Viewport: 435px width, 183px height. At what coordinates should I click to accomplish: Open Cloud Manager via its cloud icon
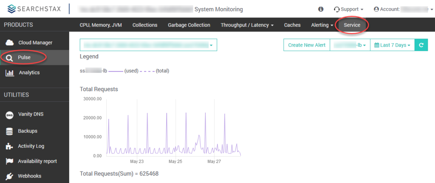10,42
